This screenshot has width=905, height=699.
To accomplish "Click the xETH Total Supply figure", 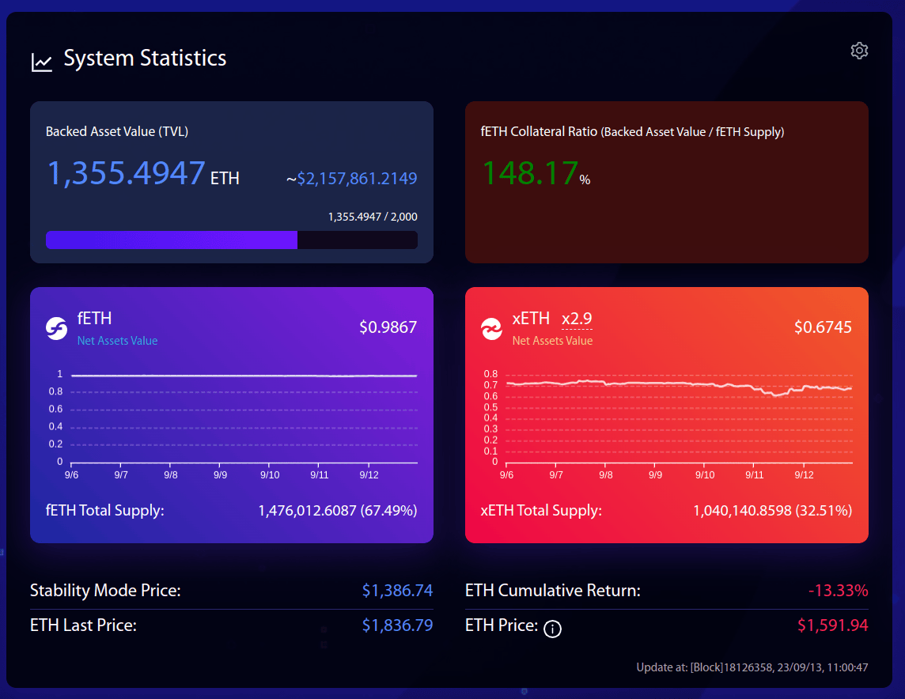I will pyautogui.click(x=772, y=511).
